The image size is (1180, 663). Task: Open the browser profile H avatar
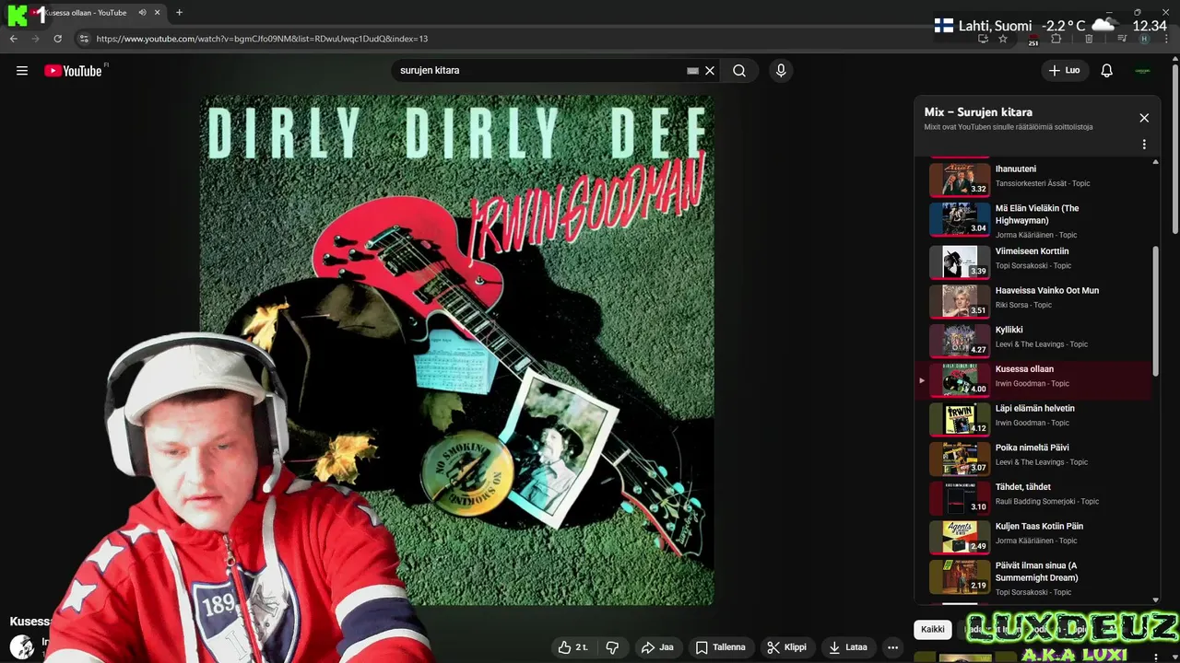click(x=1144, y=39)
